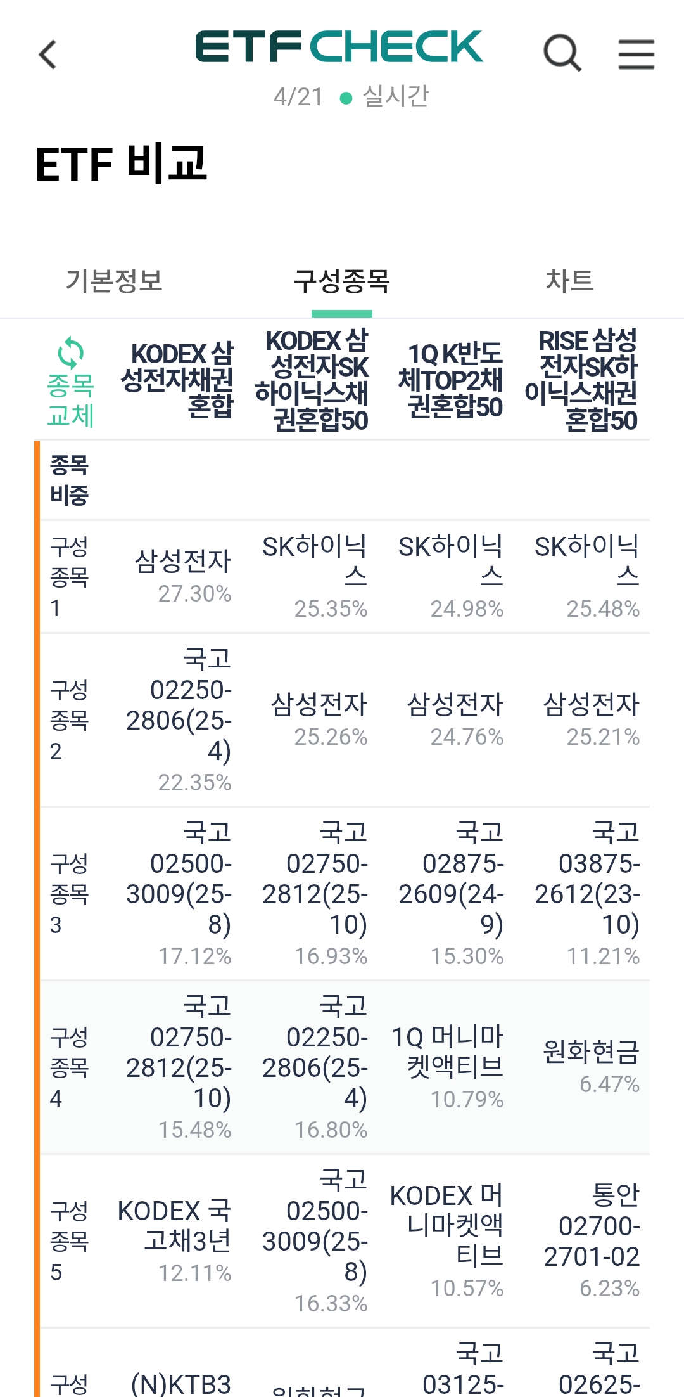This screenshot has height=1397, width=684.
Task: Tap 원화현금 6.47% cell
Action: [592, 1067]
